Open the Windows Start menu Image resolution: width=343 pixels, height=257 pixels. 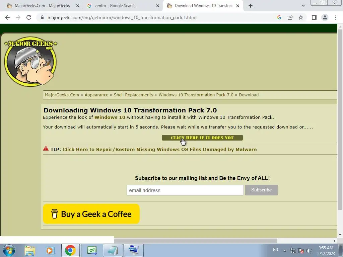click(x=9, y=250)
